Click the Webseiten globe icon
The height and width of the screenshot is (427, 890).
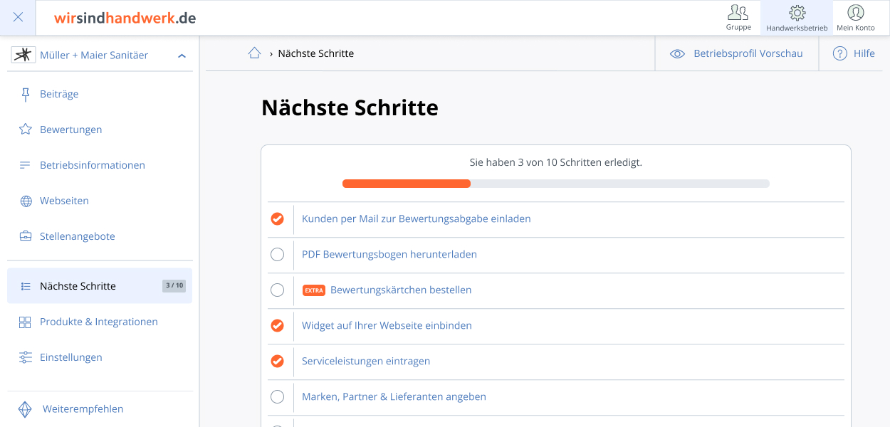coord(26,201)
